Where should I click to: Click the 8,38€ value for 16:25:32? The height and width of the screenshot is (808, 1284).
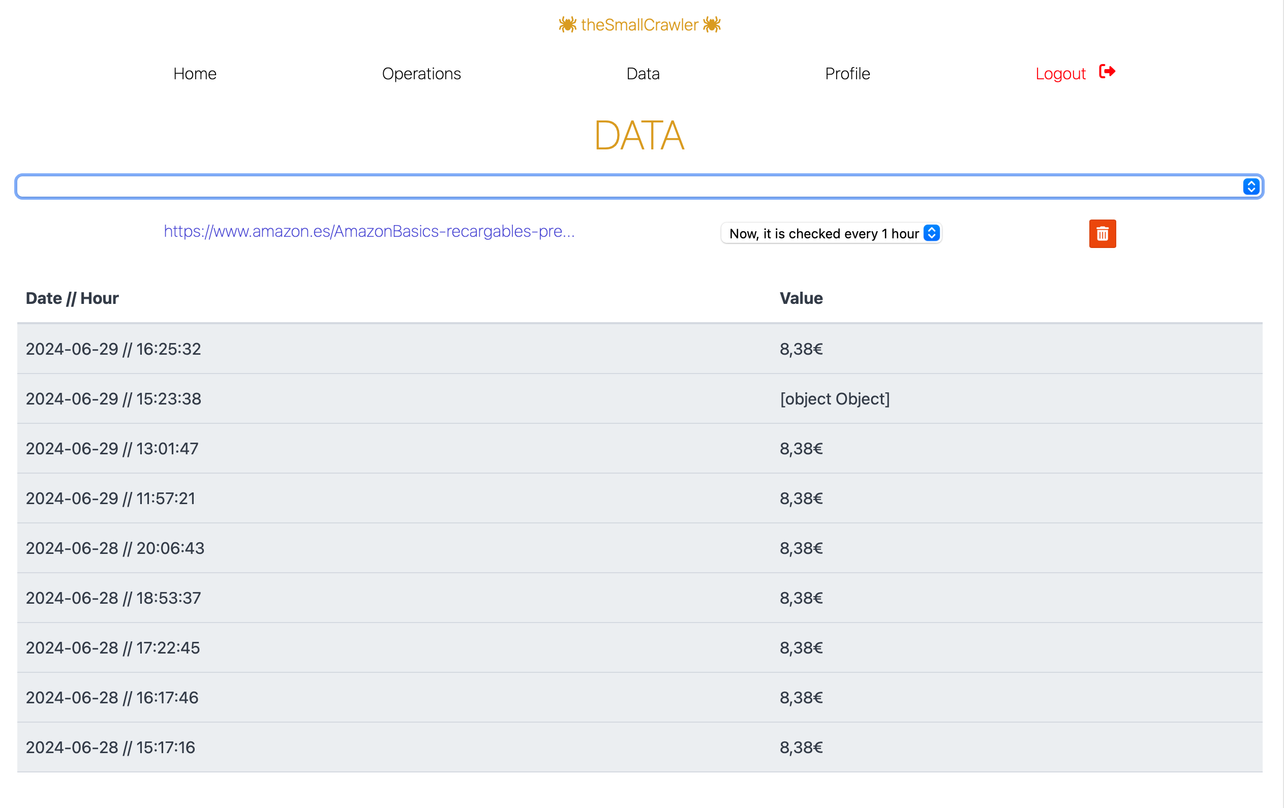[801, 349]
